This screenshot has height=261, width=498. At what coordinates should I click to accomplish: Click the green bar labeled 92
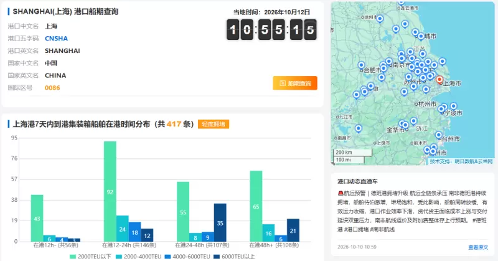coord(110,191)
